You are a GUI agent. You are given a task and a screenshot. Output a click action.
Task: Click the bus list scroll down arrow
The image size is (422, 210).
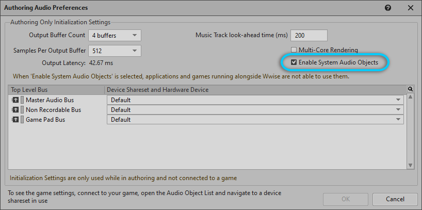coord(411,165)
